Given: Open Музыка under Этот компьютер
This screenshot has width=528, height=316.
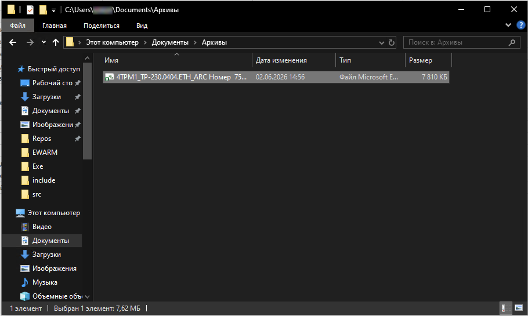Looking at the screenshot, I should tap(45, 282).
